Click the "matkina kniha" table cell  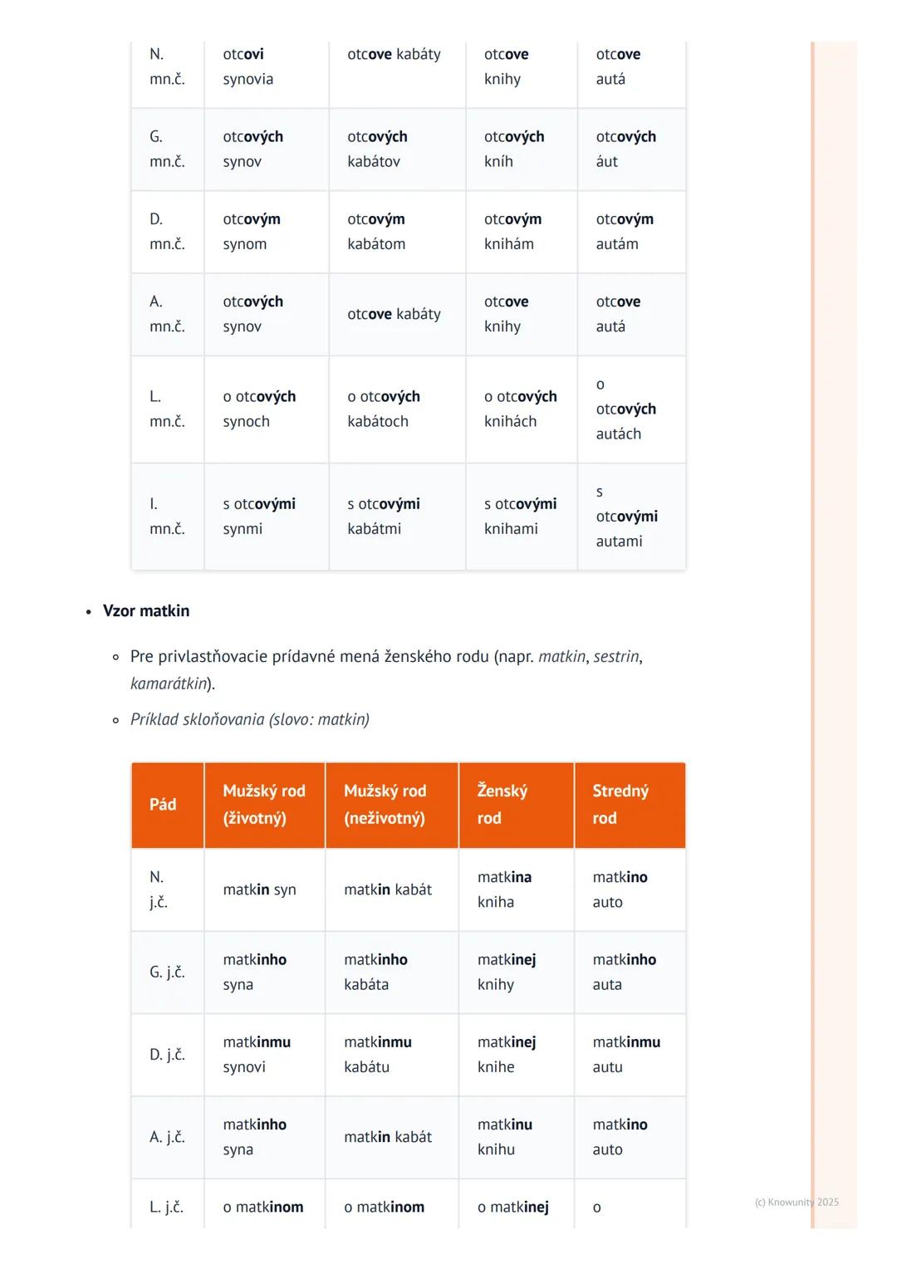pyautogui.click(x=505, y=889)
